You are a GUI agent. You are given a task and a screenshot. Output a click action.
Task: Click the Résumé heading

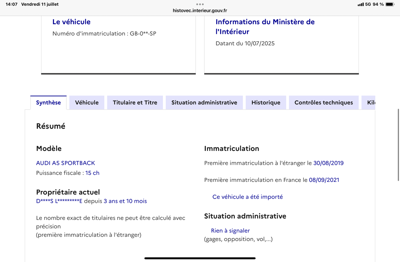pyautogui.click(x=51, y=126)
